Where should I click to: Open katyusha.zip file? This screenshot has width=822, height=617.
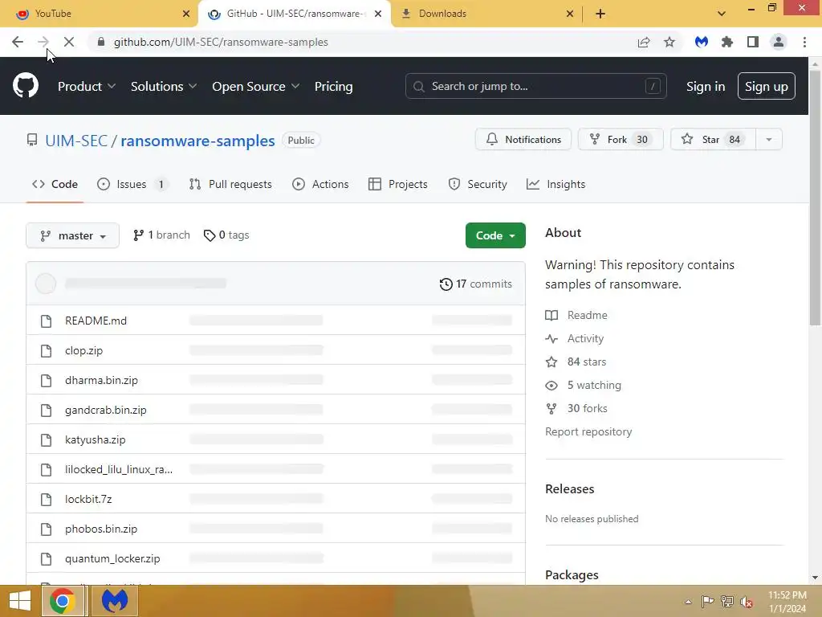point(95,439)
